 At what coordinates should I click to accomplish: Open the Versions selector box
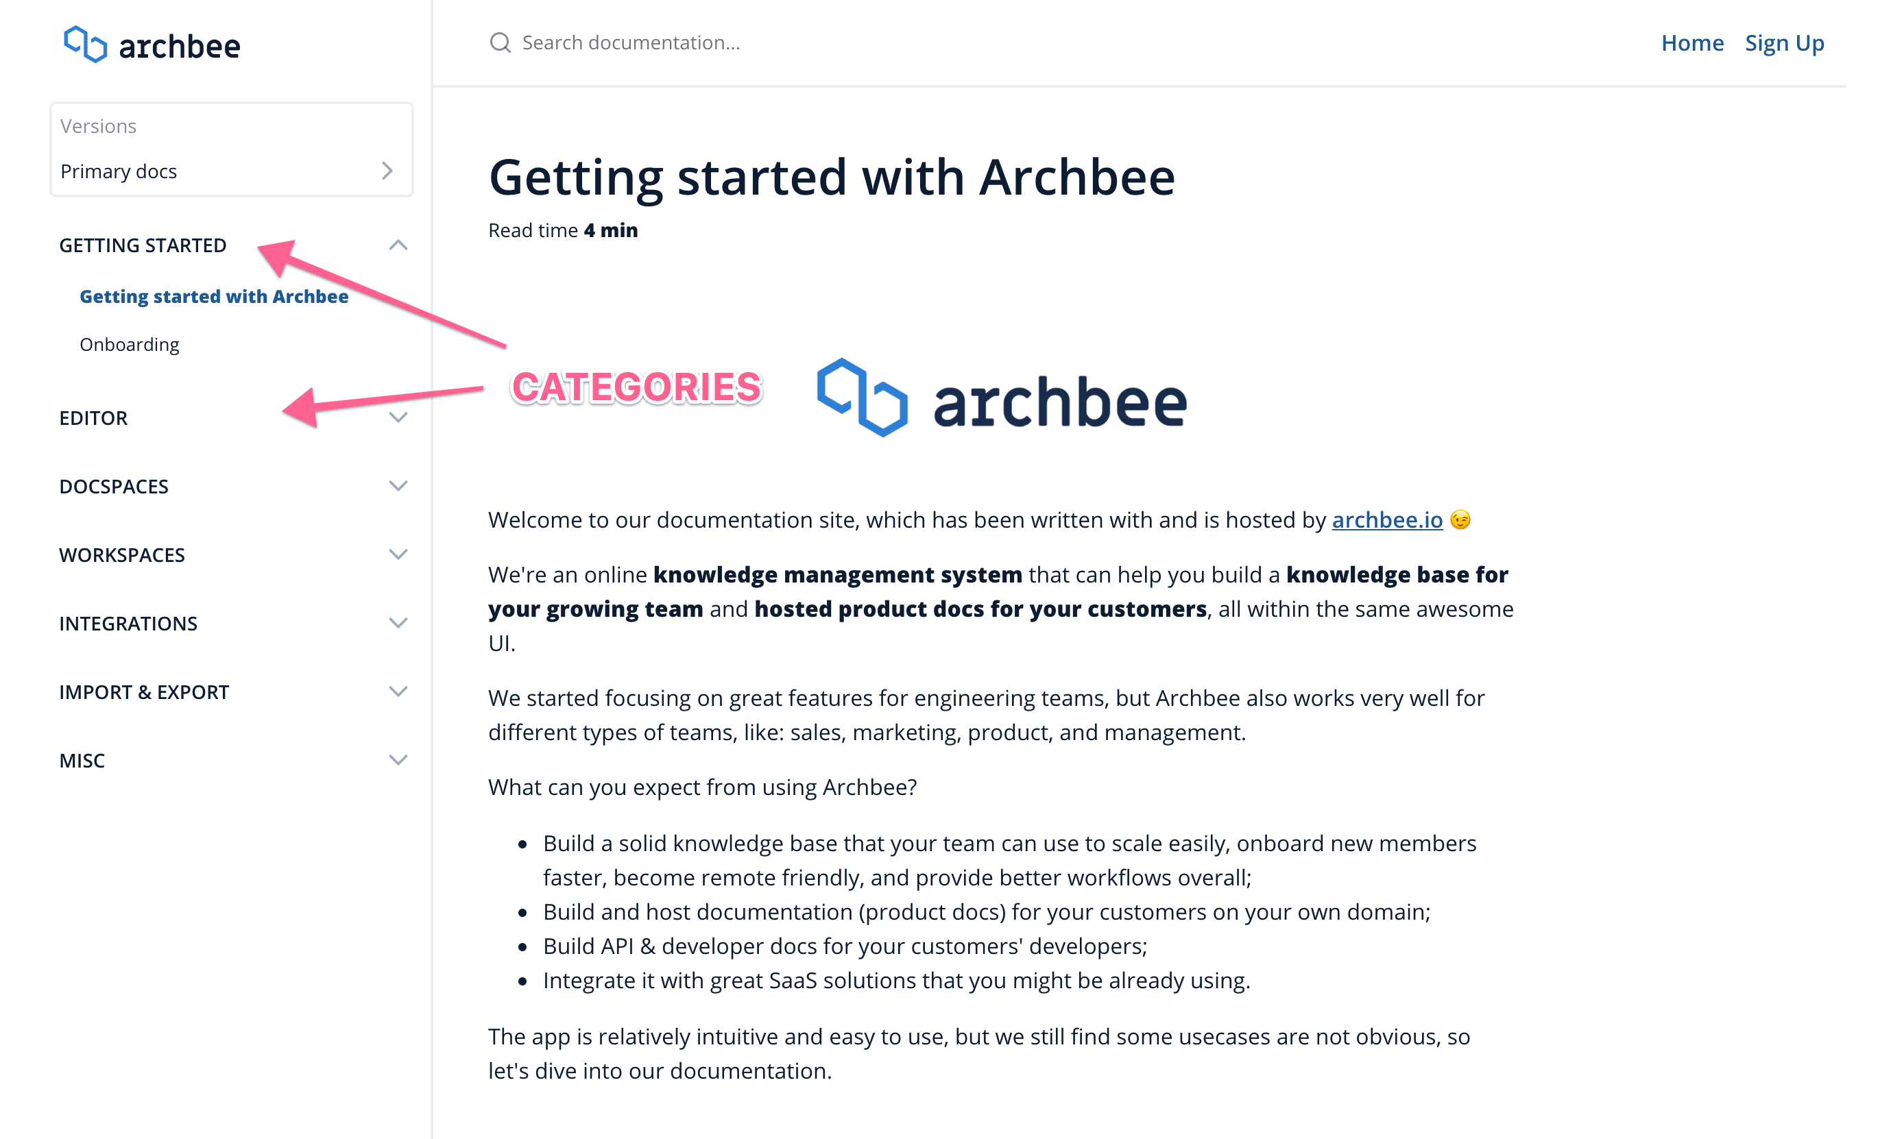pos(232,149)
